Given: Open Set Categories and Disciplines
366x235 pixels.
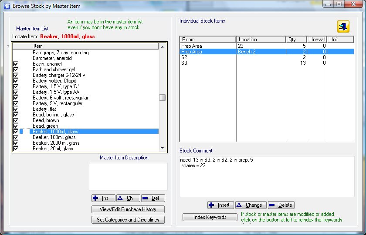Looking at the screenshot, I should 128,220.
